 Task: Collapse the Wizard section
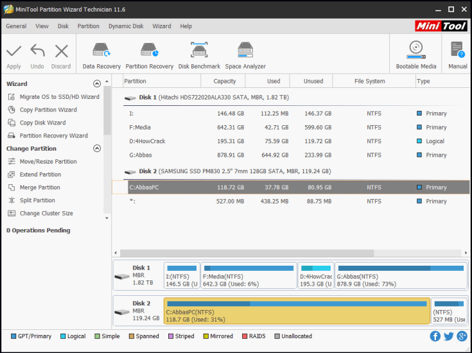(97, 83)
